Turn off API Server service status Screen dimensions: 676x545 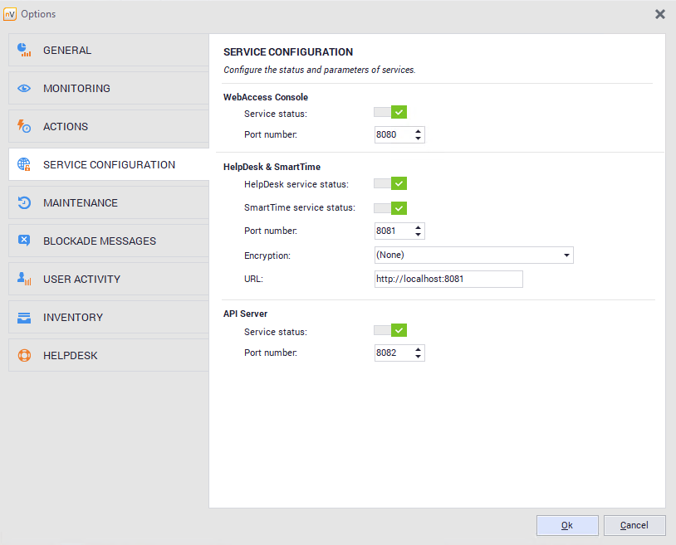tap(390, 330)
